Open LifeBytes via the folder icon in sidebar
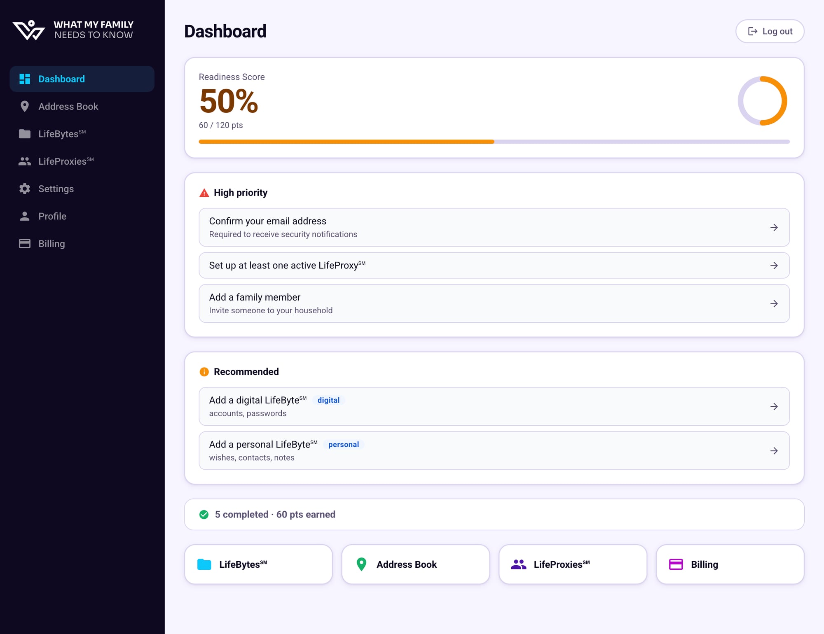 pyautogui.click(x=25, y=134)
